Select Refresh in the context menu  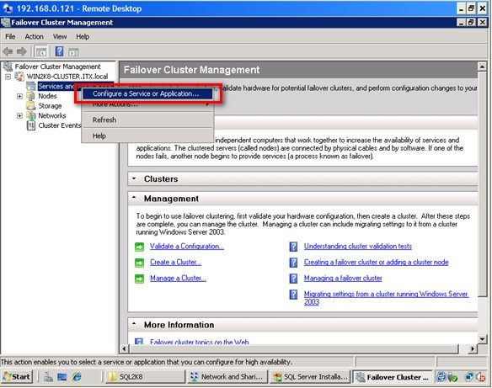pyautogui.click(x=104, y=120)
